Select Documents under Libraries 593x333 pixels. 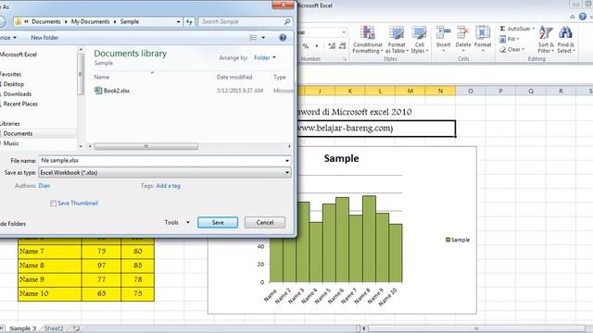[x=18, y=133]
